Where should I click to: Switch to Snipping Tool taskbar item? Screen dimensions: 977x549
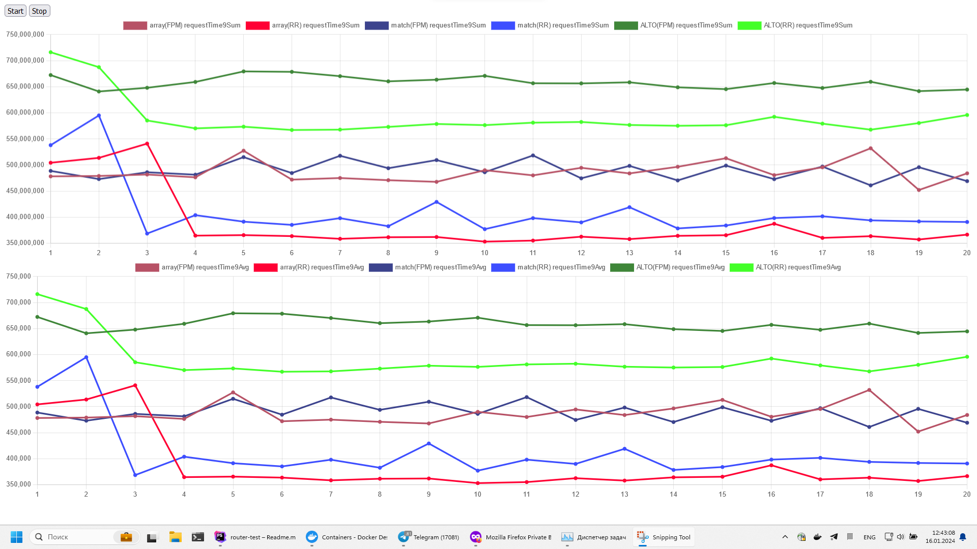(664, 537)
